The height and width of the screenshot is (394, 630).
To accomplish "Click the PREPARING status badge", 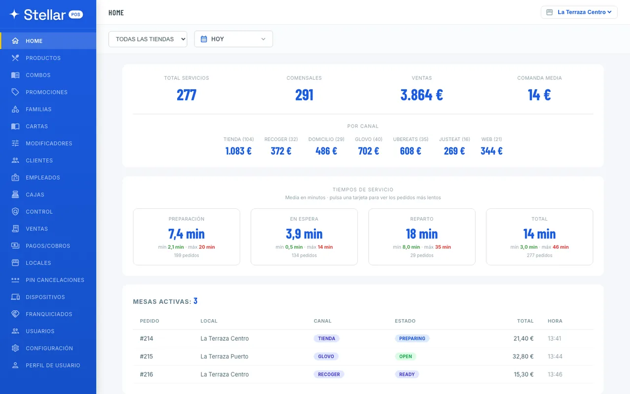I will click(412, 338).
